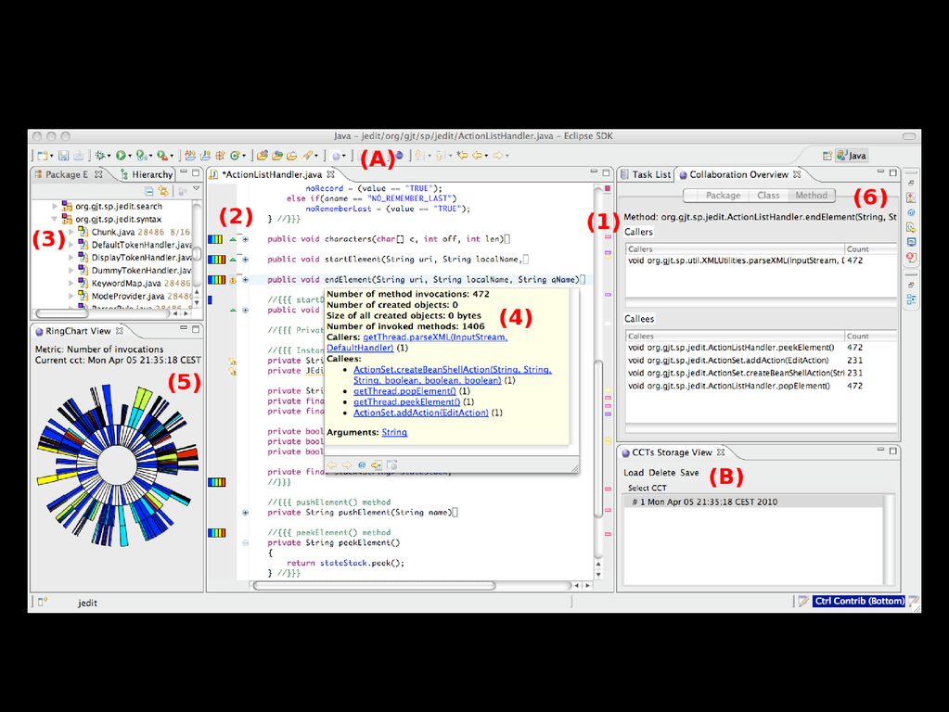949x712 pixels.
Task: Expand the folded characters method
Action: tap(245, 239)
